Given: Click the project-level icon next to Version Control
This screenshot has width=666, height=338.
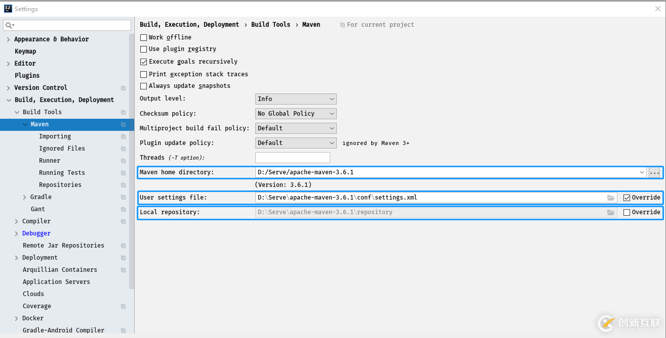Looking at the screenshot, I should pyautogui.click(x=123, y=88).
